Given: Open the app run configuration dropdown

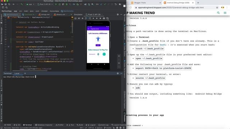Looking at the screenshot, I should click(30, 4).
